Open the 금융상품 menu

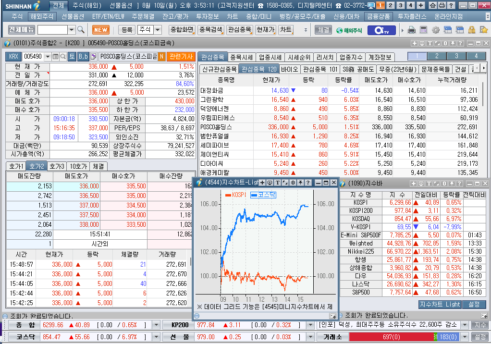pyautogui.click(x=378, y=17)
